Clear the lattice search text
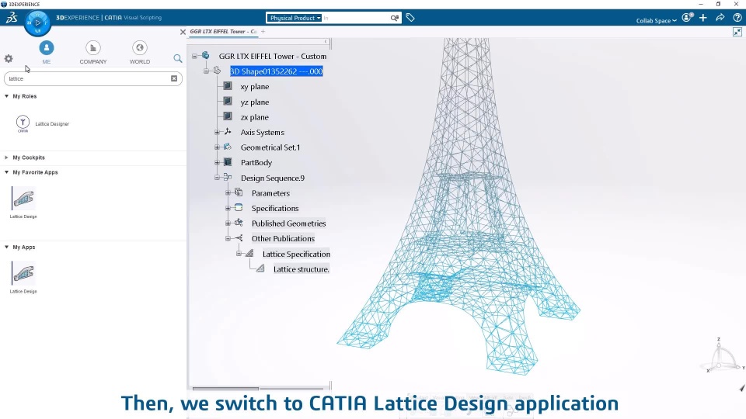 tap(174, 78)
